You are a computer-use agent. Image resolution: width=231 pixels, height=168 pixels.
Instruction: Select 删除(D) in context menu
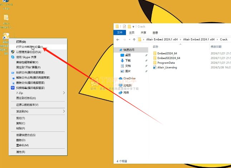pyautogui.click(x=21, y=140)
